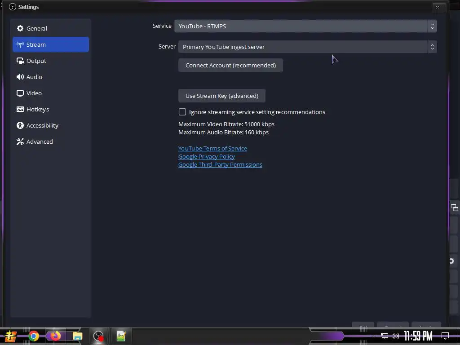Screen dimensions: 460x345
Task: Click the volume tray icon
Action: tap(395, 336)
